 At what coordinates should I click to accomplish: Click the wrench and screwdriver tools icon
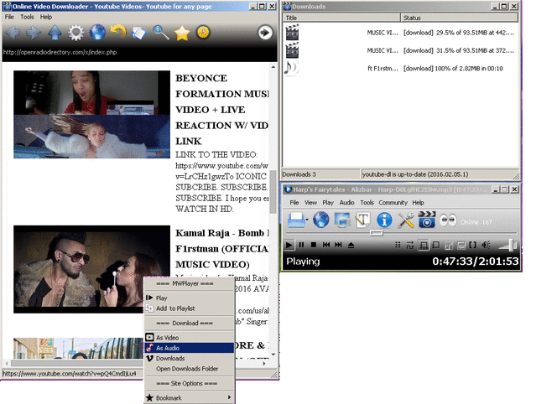405,220
